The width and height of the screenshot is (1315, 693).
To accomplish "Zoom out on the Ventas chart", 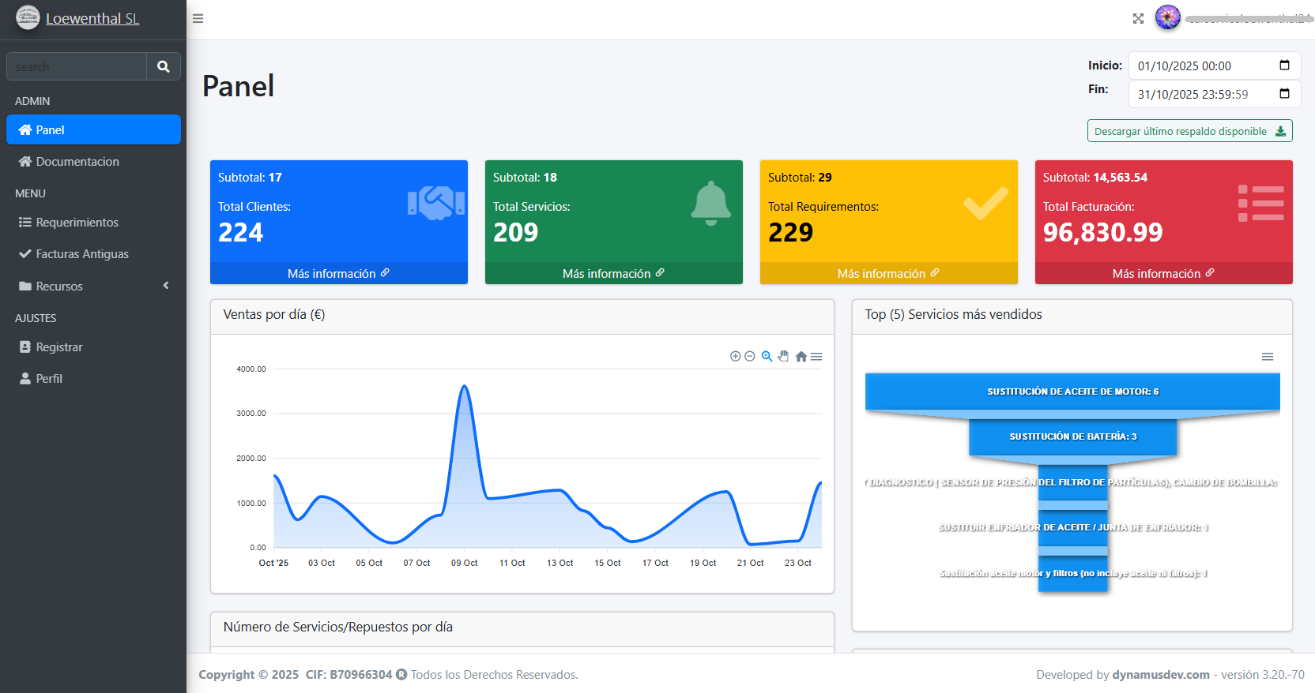I will pyautogui.click(x=750, y=357).
